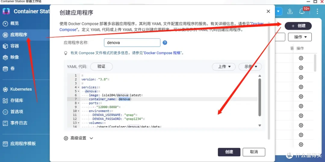The image size is (325, 162).
Task: Click the 概览 gauge icon
Action: click(5, 23)
